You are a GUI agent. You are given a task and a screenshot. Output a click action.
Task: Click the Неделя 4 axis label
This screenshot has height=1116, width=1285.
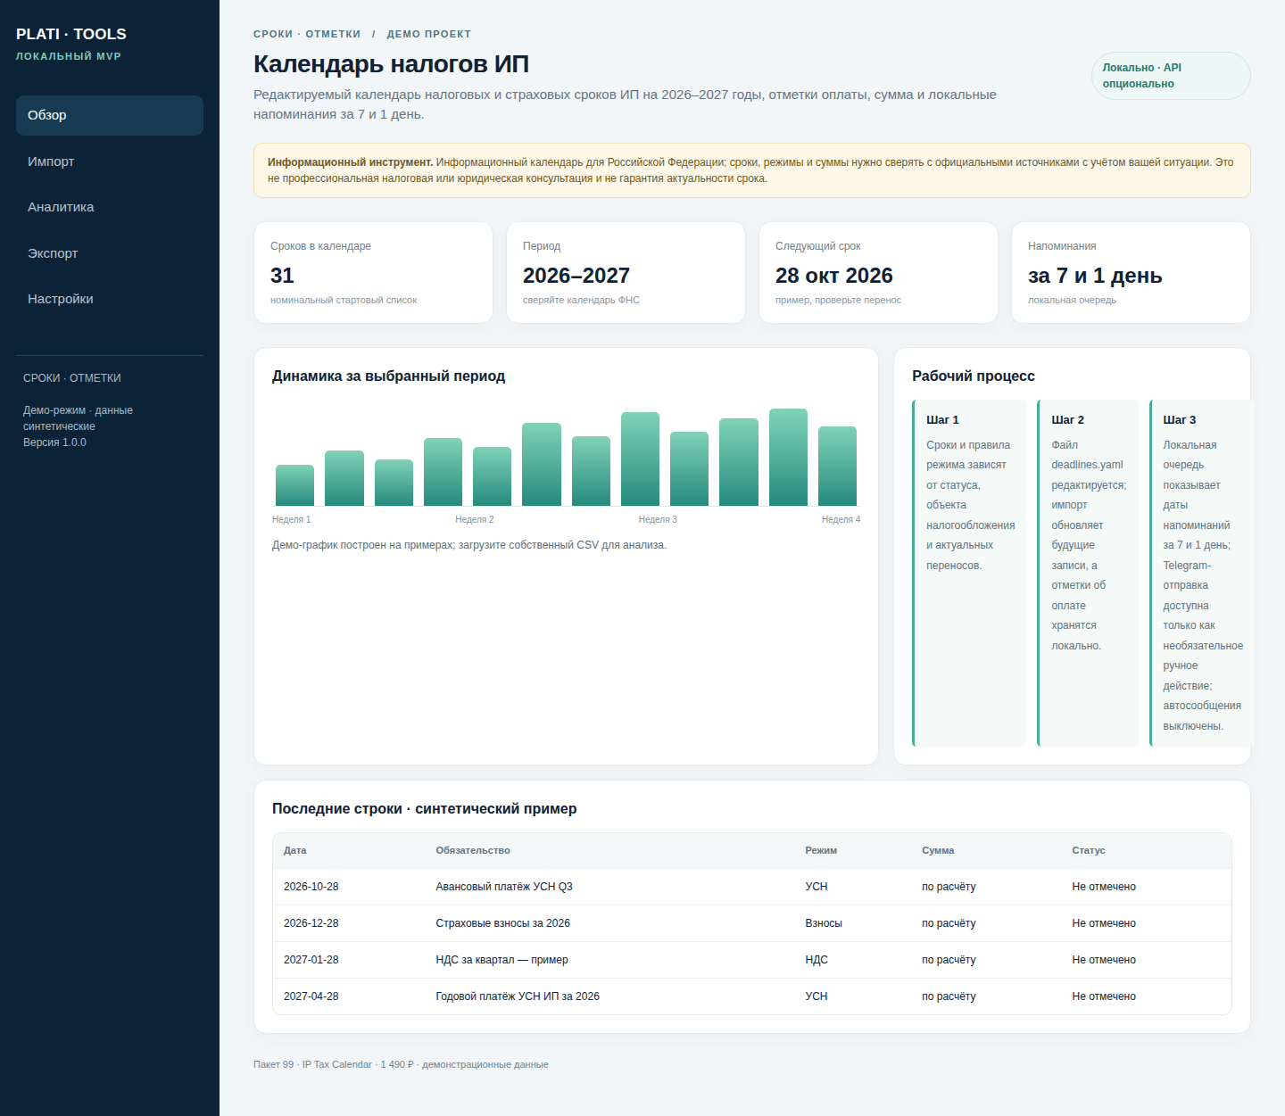(841, 519)
